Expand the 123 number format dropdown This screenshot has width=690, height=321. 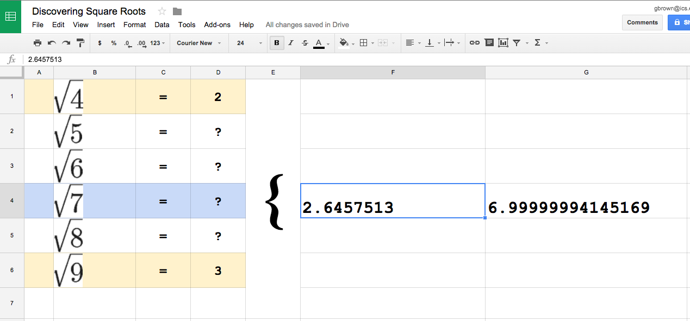(x=158, y=43)
